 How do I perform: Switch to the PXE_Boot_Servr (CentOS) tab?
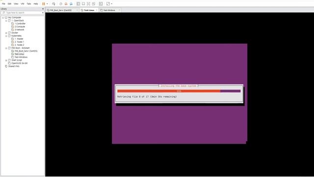pyautogui.click(x=61, y=10)
